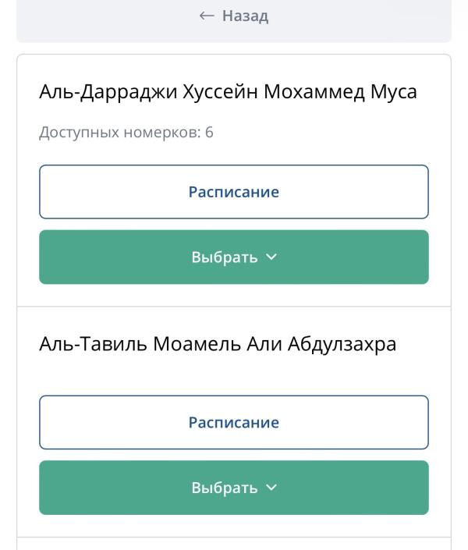Click the number 6 of available tickets
Viewport: 468px width, 550px height.
point(210,133)
